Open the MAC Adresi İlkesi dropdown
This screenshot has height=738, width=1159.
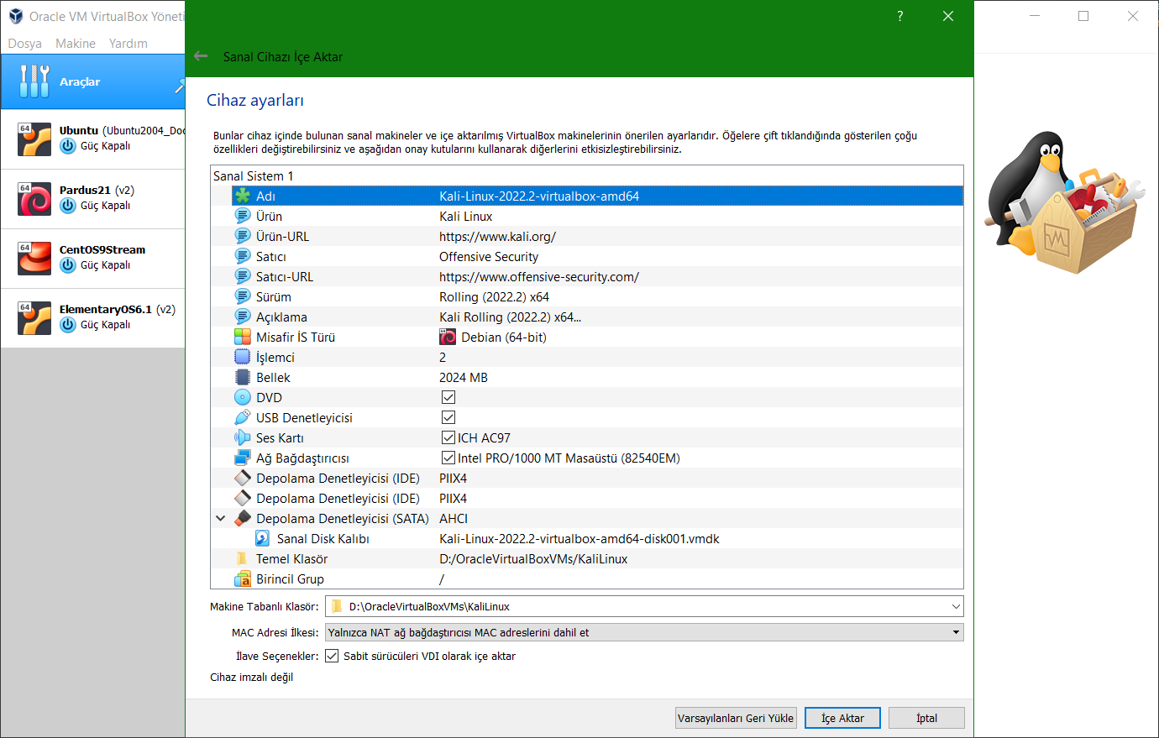coord(644,632)
